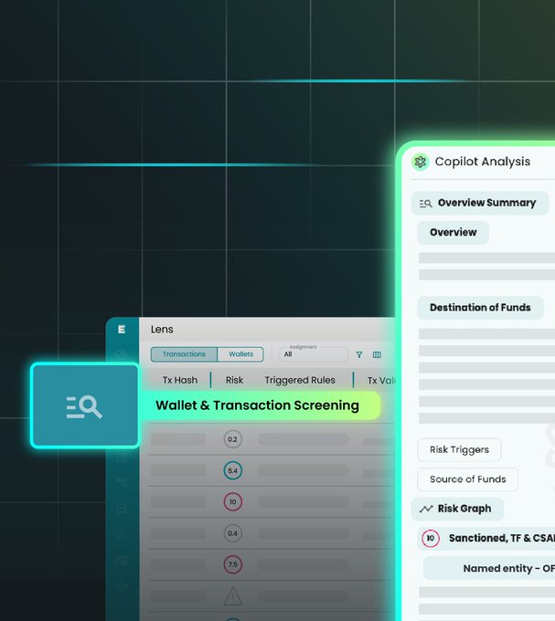The width and height of the screenshot is (555, 621).
Task: Select the risk score 10 badge in table
Action: (x=233, y=501)
